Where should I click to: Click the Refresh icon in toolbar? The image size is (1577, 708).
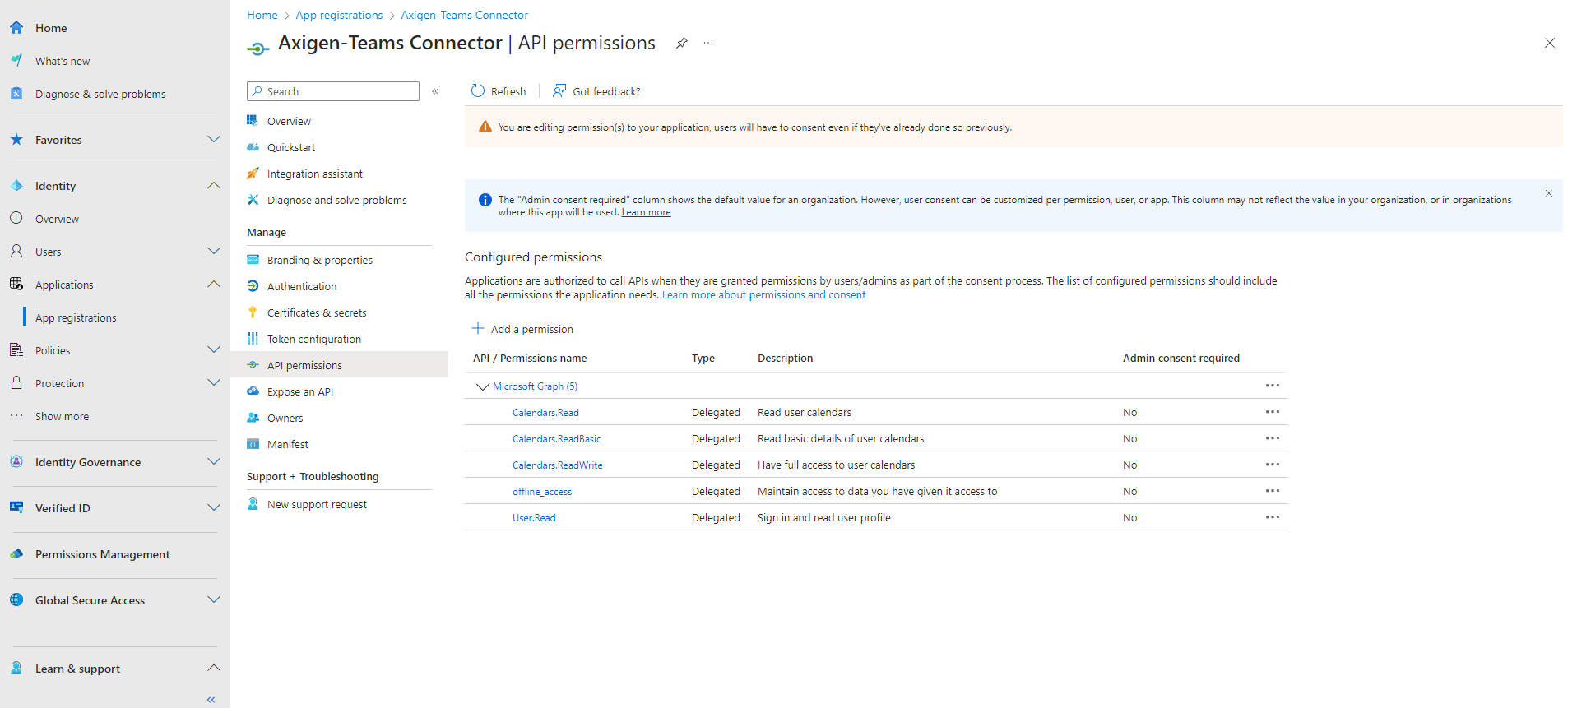[x=478, y=91]
